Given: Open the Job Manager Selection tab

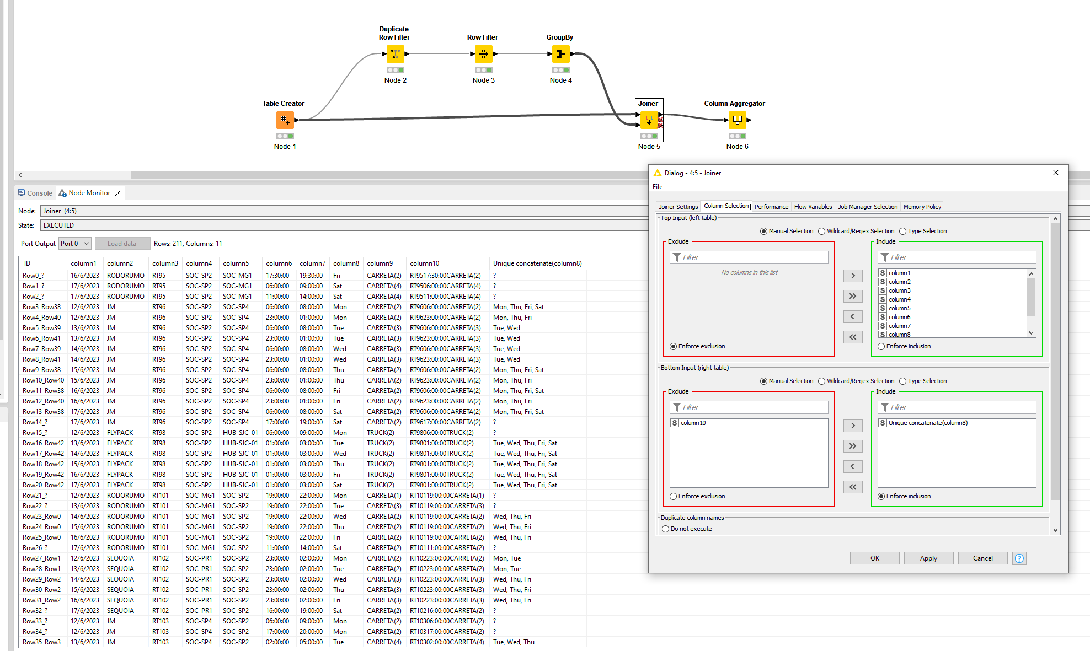Looking at the screenshot, I should [x=868, y=207].
